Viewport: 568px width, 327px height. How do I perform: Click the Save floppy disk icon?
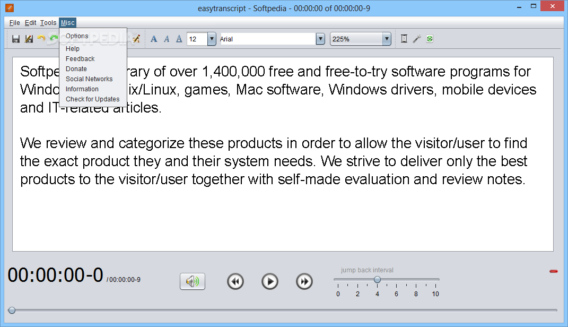pos(15,39)
